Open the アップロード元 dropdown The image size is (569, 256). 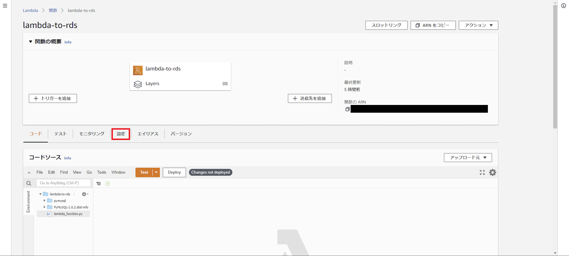coord(468,158)
